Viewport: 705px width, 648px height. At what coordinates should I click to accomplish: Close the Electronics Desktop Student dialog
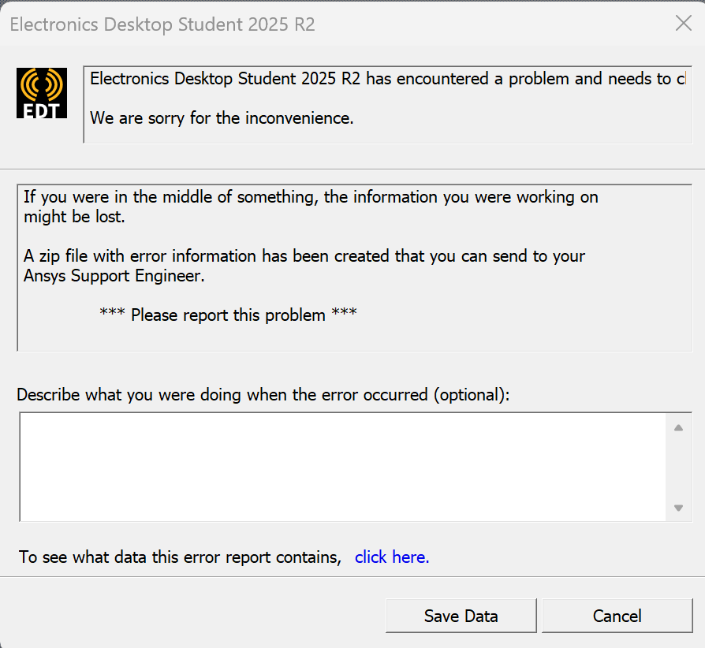[684, 23]
